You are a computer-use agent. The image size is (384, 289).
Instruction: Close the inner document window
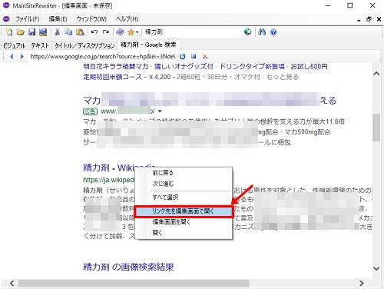pos(379,19)
